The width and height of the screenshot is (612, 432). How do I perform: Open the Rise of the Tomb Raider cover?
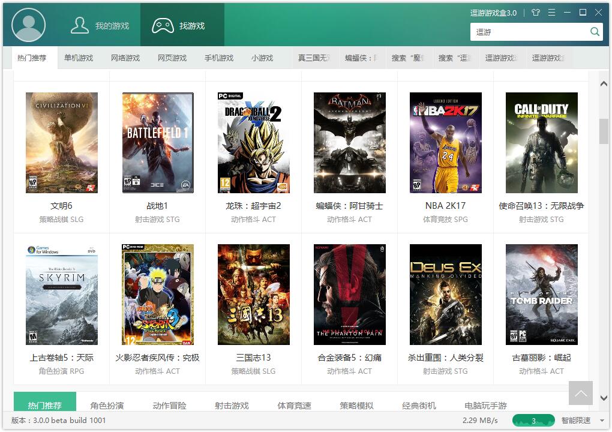point(542,295)
